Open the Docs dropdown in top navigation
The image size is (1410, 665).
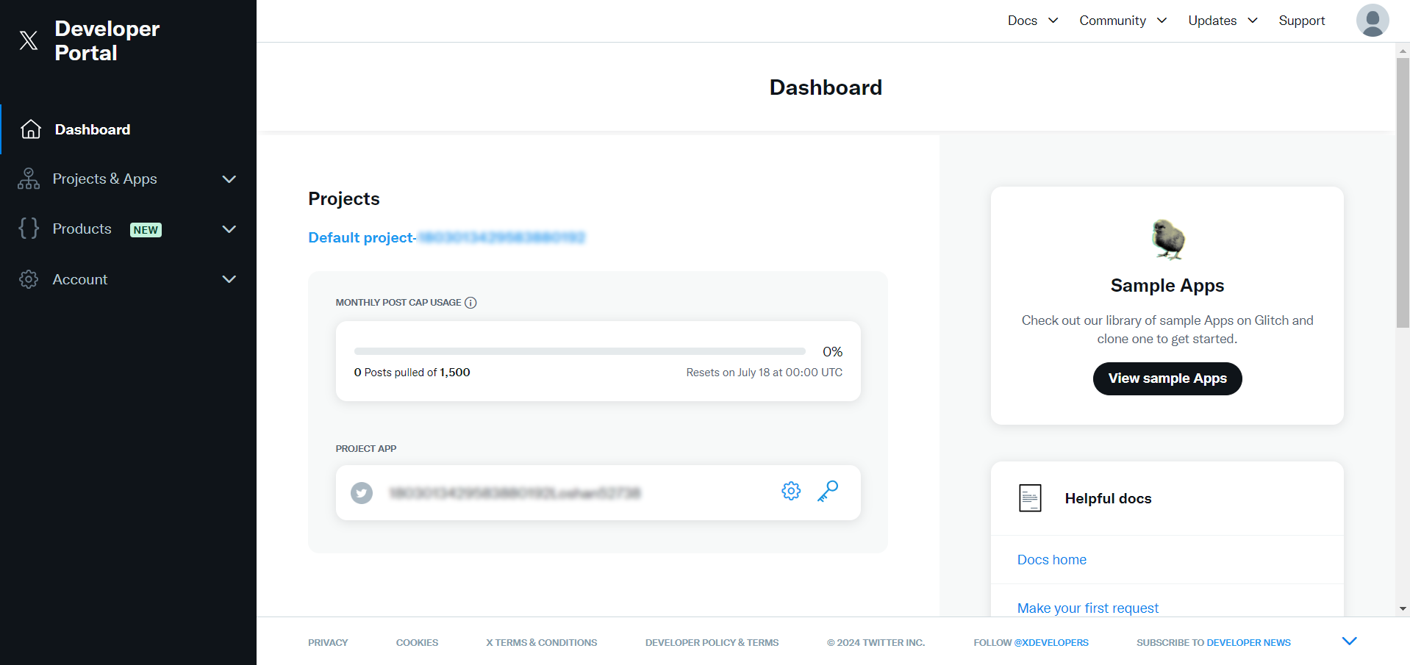coord(1033,21)
